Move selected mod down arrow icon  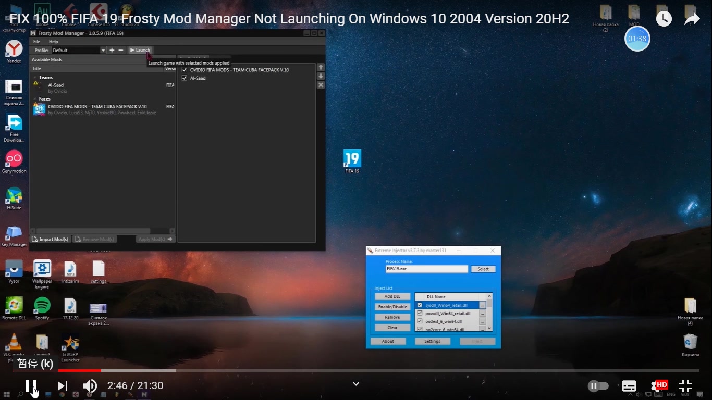click(x=321, y=76)
